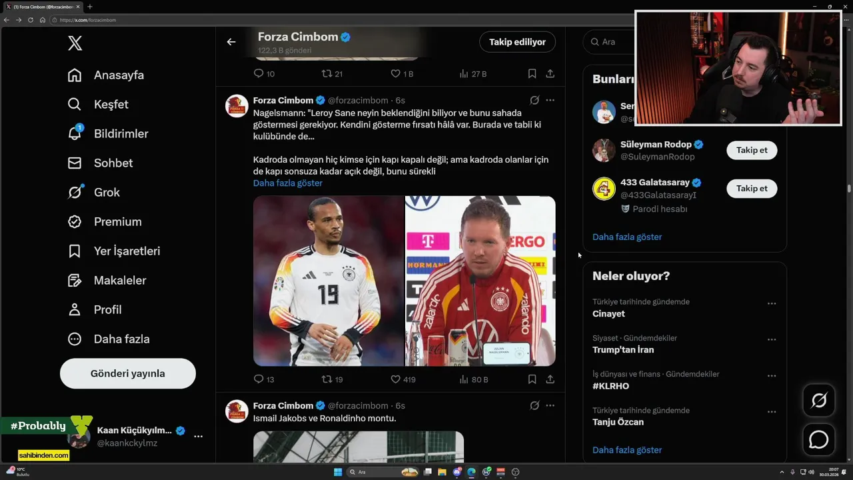Image resolution: width=853 pixels, height=480 pixels.
Task: Share the top post with 27 B views
Action: point(550,74)
